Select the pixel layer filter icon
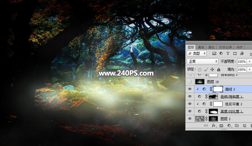Viewport: 252px width, 146px height. [214, 53]
